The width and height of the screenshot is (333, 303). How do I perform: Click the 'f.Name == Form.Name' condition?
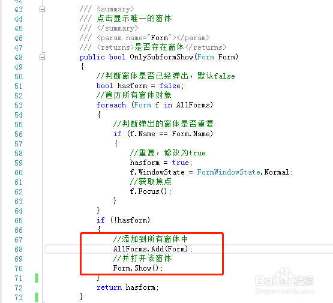click(x=170, y=134)
